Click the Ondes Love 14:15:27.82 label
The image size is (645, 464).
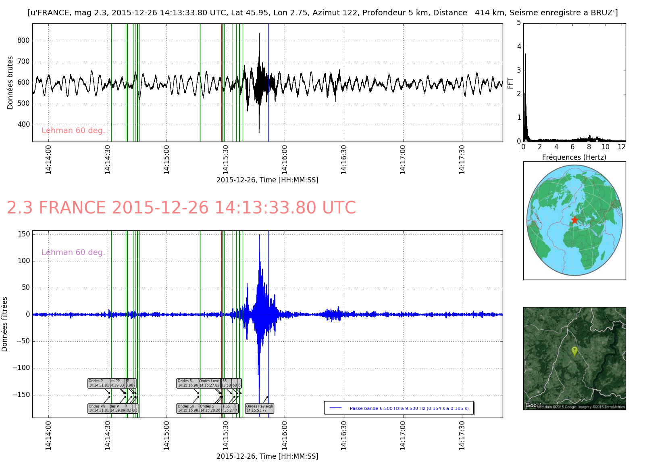pos(209,383)
